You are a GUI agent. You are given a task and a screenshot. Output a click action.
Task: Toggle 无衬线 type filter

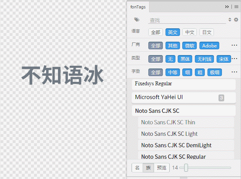coord(204,59)
